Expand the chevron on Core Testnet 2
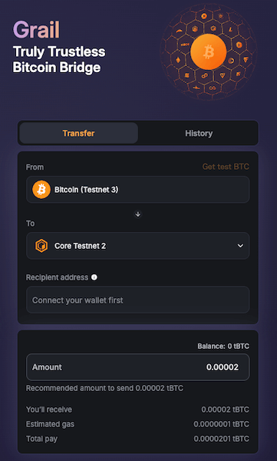Viewport: 277px width, 461px height. click(240, 246)
